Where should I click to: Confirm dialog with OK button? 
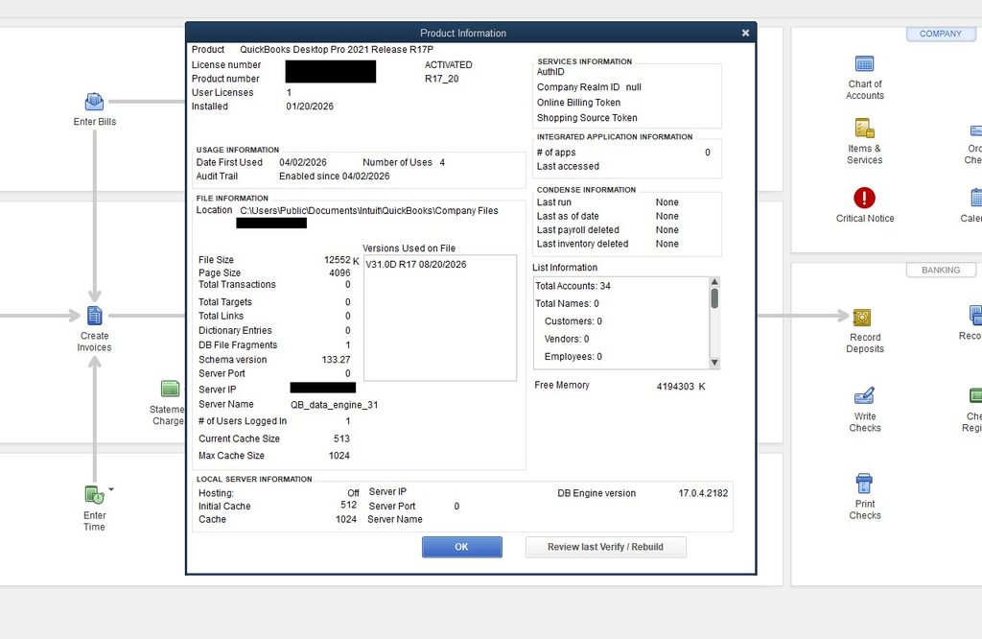(x=461, y=547)
